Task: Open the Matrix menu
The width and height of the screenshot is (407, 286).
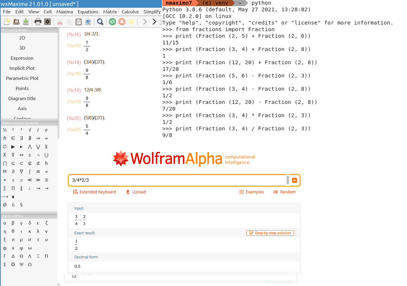Action: click(x=110, y=12)
